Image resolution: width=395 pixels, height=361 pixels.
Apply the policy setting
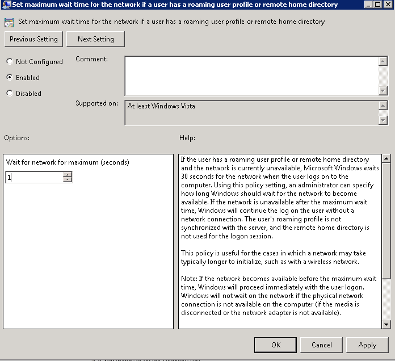click(x=367, y=345)
